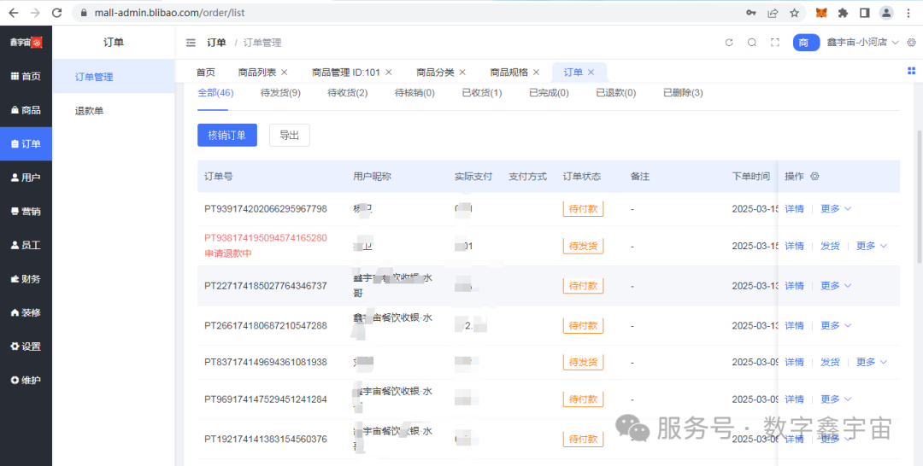Open 设置 in the dark sidebar
The image size is (923, 466).
26,347
